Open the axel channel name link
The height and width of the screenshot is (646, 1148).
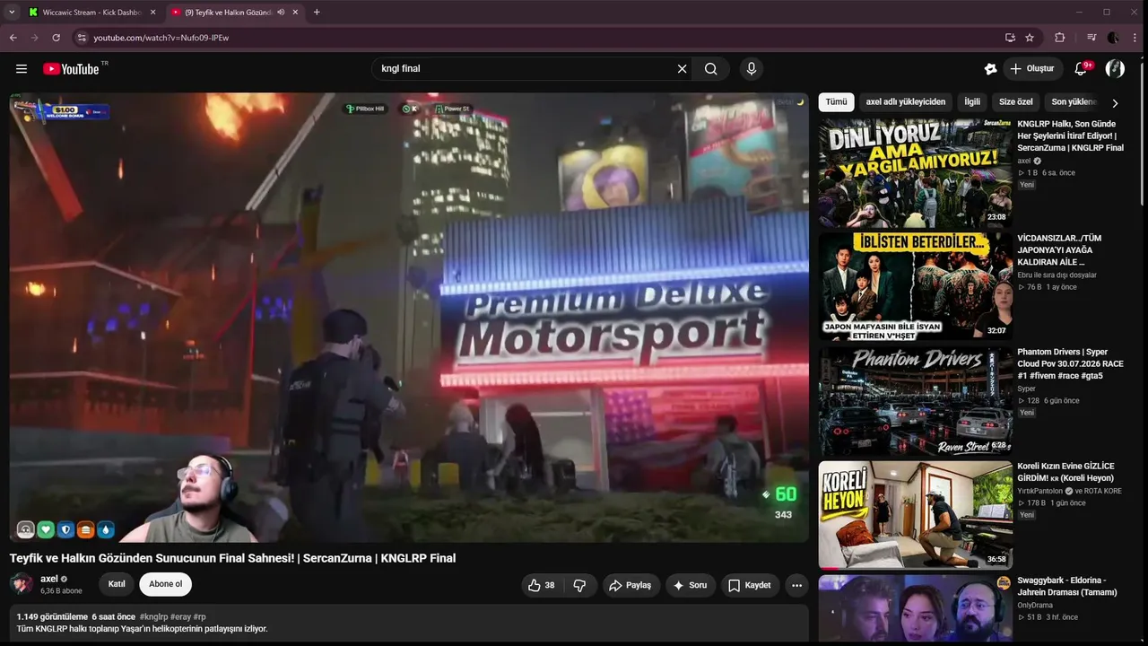click(x=49, y=579)
